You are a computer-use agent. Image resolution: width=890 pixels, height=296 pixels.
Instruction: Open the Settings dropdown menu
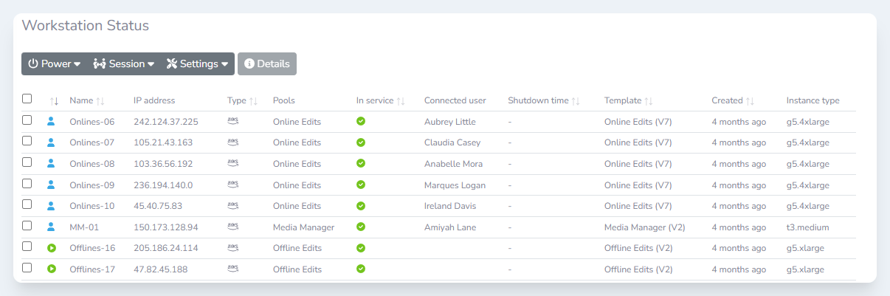pos(197,64)
